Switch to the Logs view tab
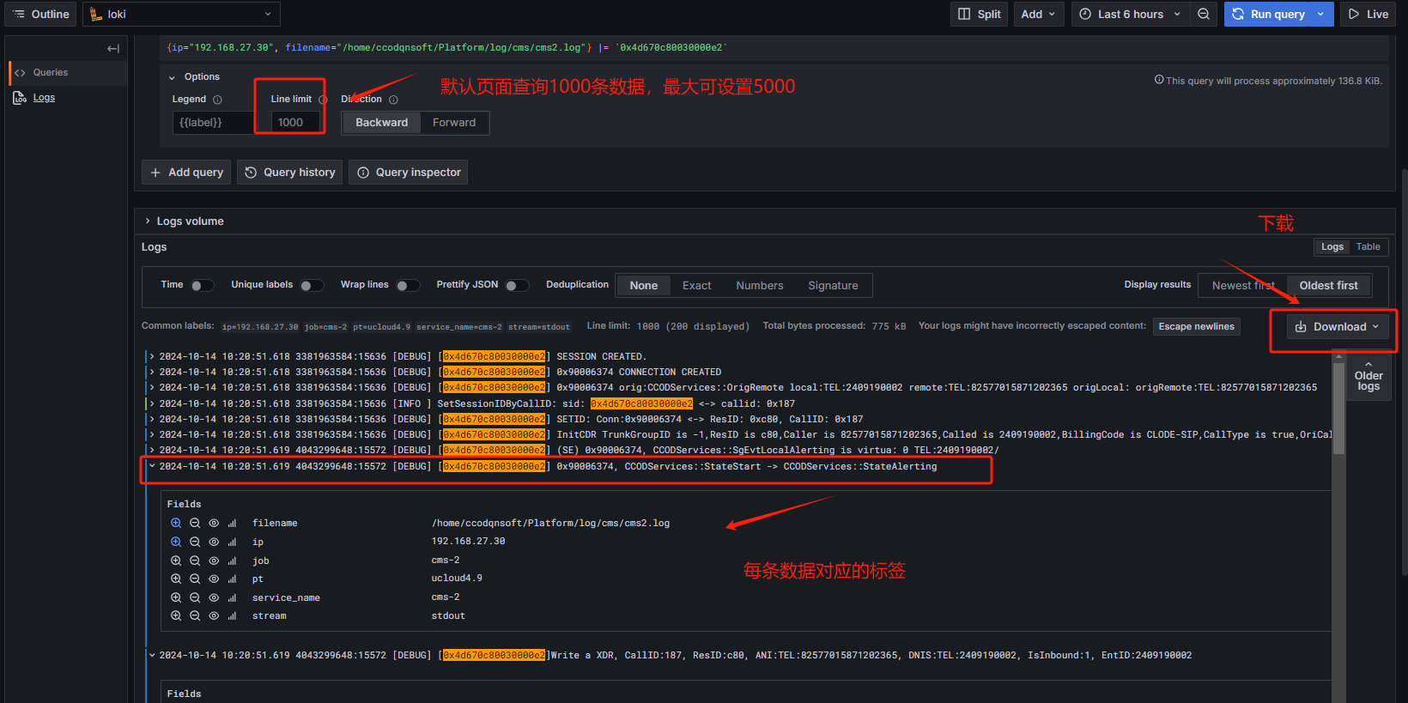 tap(1332, 246)
